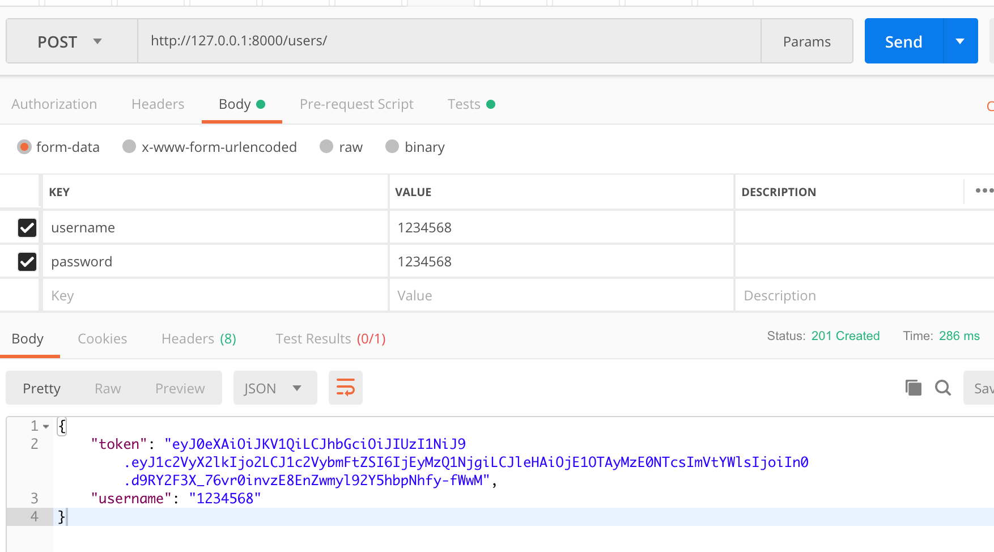994x552 pixels.
Task: Open the Params section of the request
Action: [806, 41]
